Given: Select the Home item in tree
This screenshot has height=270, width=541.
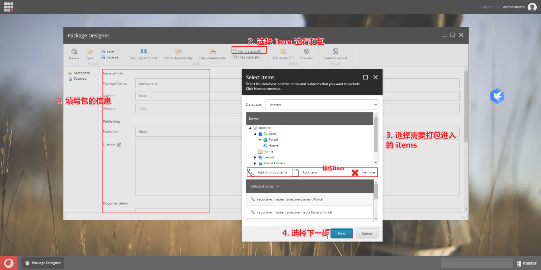Looking at the screenshot, I should [x=273, y=145].
